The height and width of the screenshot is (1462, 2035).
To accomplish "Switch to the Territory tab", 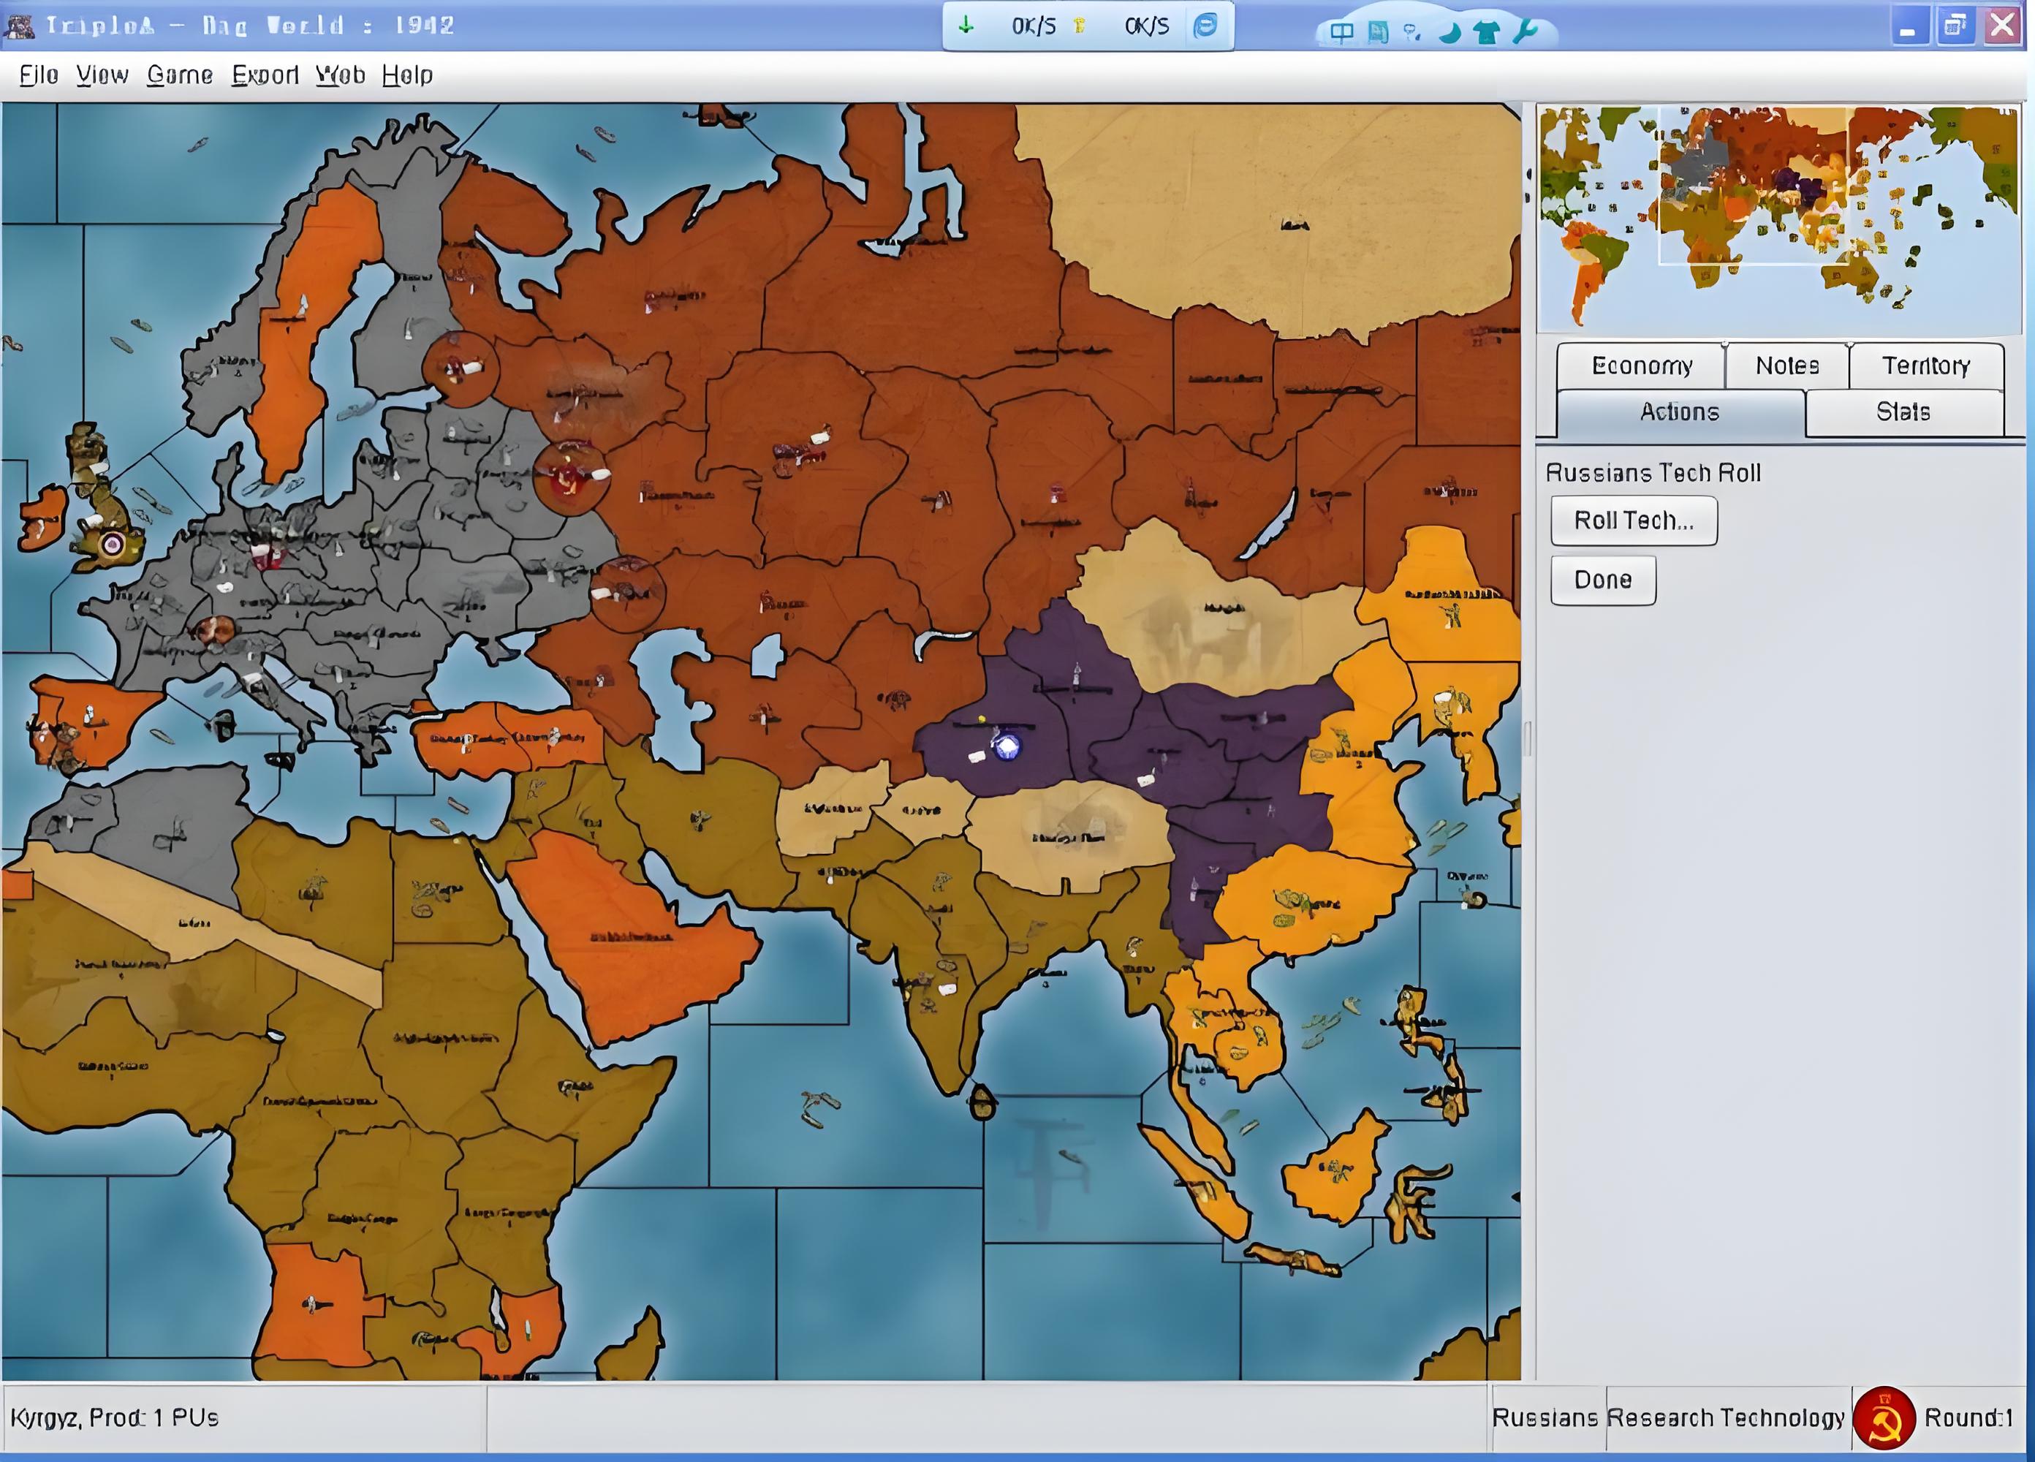I will 1925,365.
